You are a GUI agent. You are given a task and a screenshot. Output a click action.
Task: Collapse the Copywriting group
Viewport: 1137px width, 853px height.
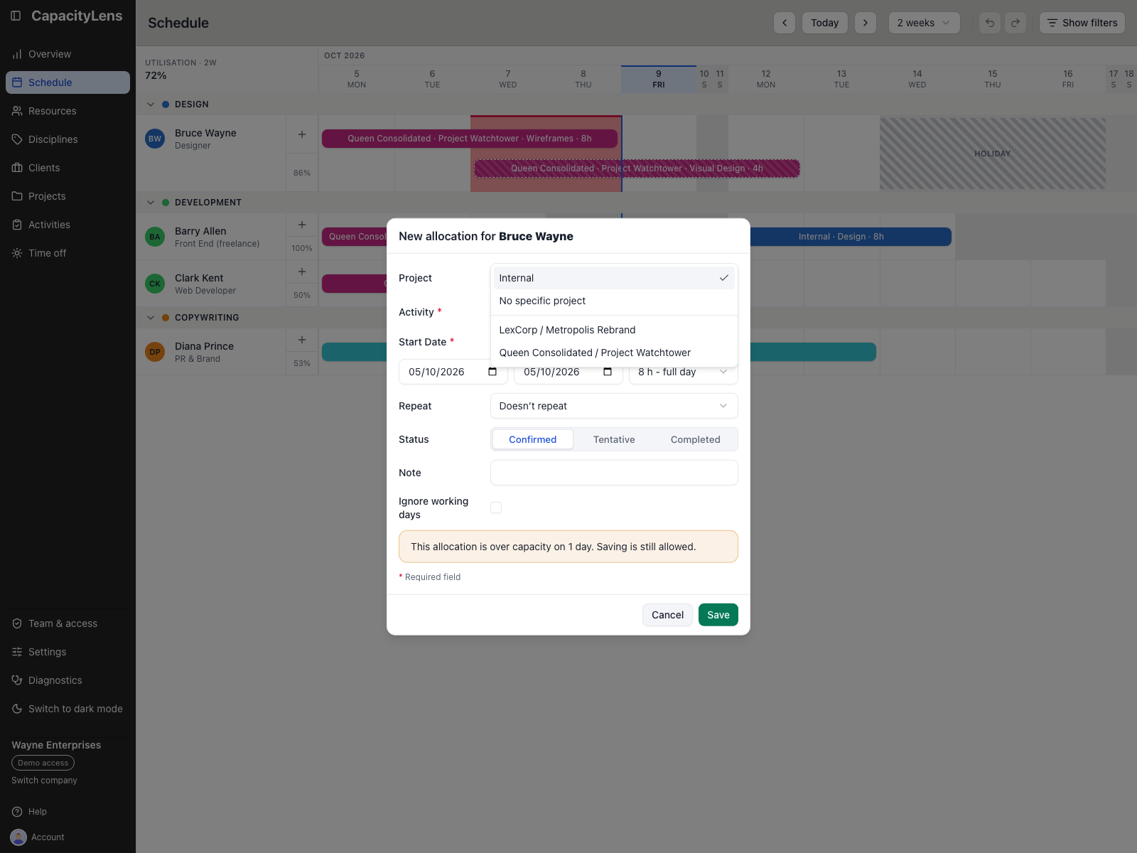coord(151,318)
